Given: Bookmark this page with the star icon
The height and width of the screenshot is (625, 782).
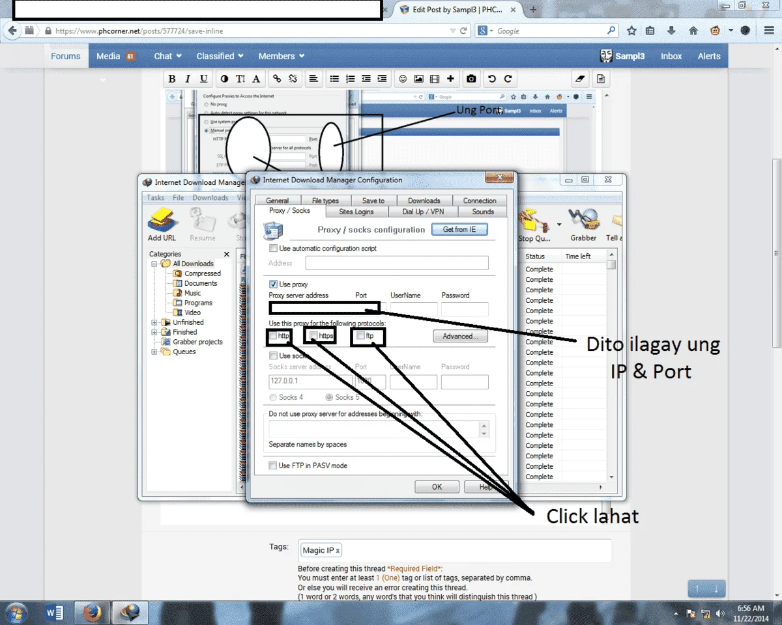Looking at the screenshot, I should coord(631,31).
